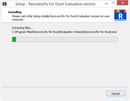Viewport: 130px width, 101px height.
Task: Click the orange square in the logo stripe
Action: tap(125, 11)
